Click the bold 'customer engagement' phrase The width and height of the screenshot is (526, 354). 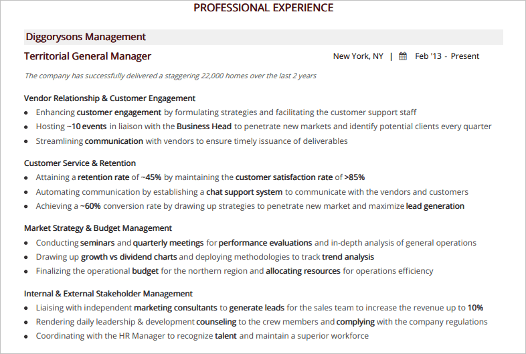119,112
